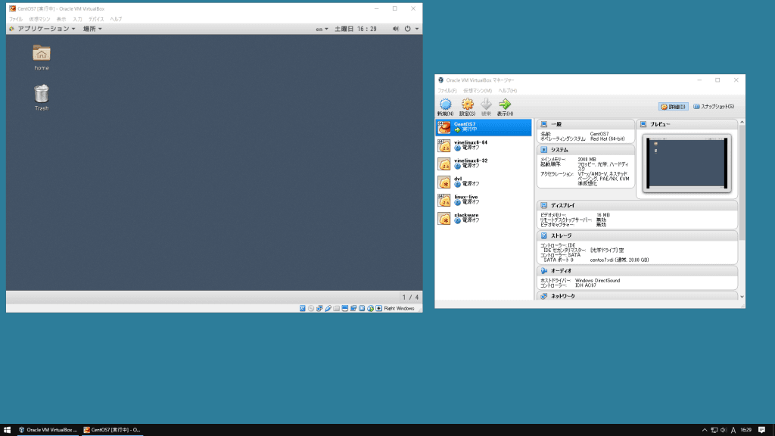The width and height of the screenshot is (775, 436).
Task: Click the shared folders icon in VM status bar
Action: 335,308
